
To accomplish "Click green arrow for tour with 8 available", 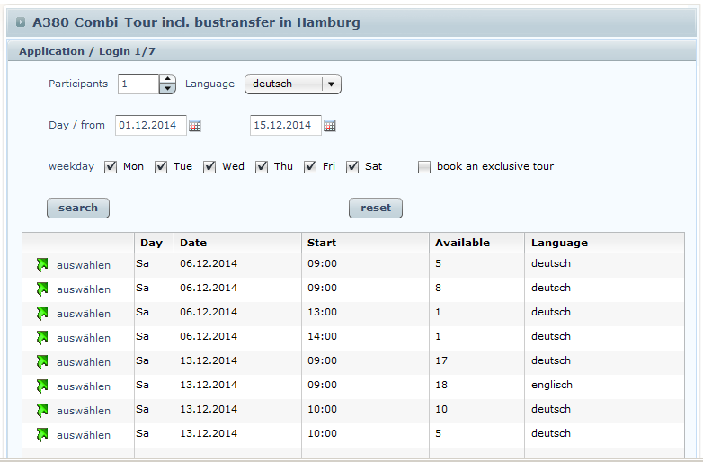I will [42, 289].
